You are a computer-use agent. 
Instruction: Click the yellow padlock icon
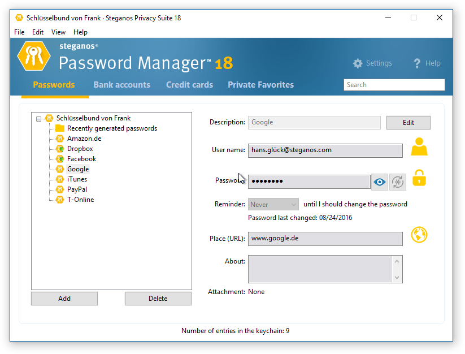(419, 178)
